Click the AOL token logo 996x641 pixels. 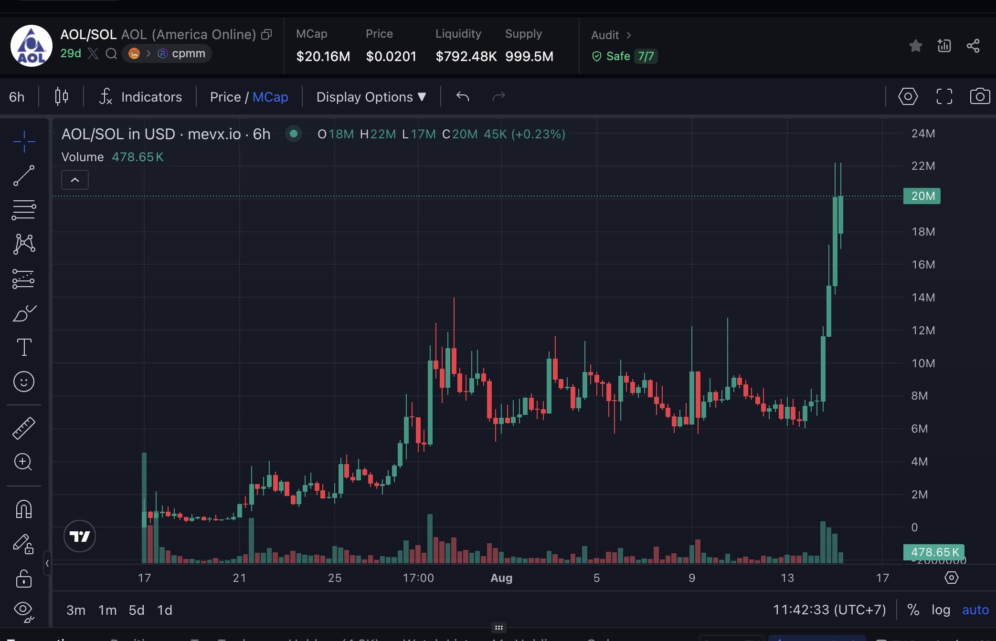[x=32, y=46]
